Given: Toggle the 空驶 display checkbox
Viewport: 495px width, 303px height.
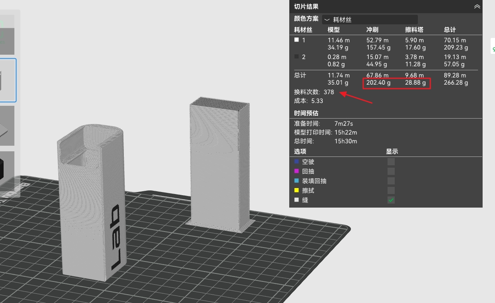Looking at the screenshot, I should 391,162.
